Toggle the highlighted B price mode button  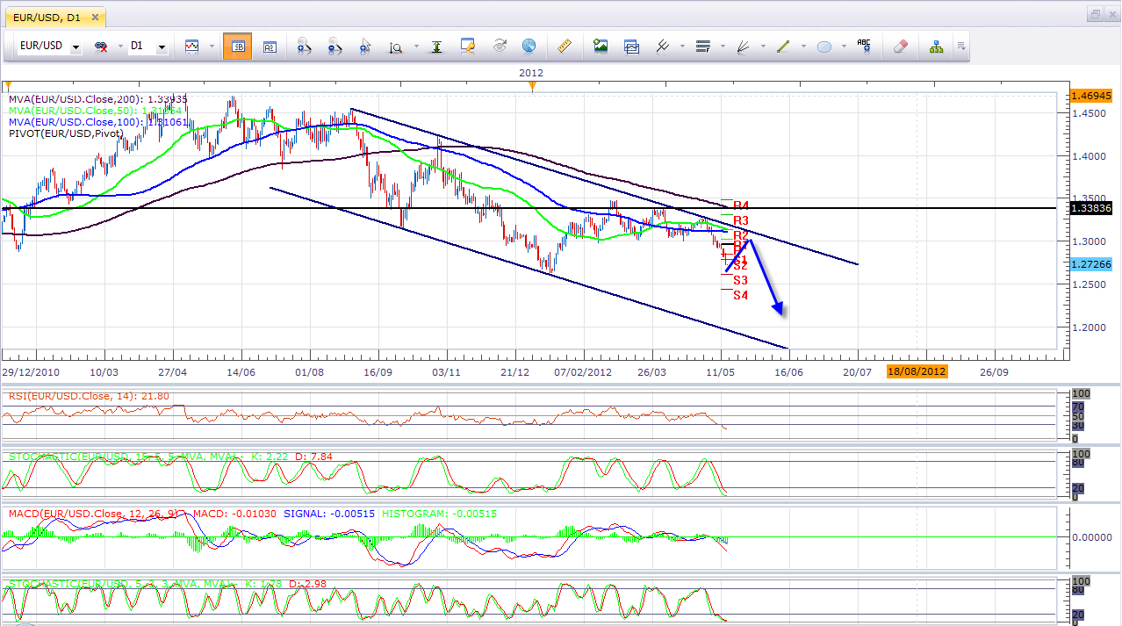[x=238, y=47]
